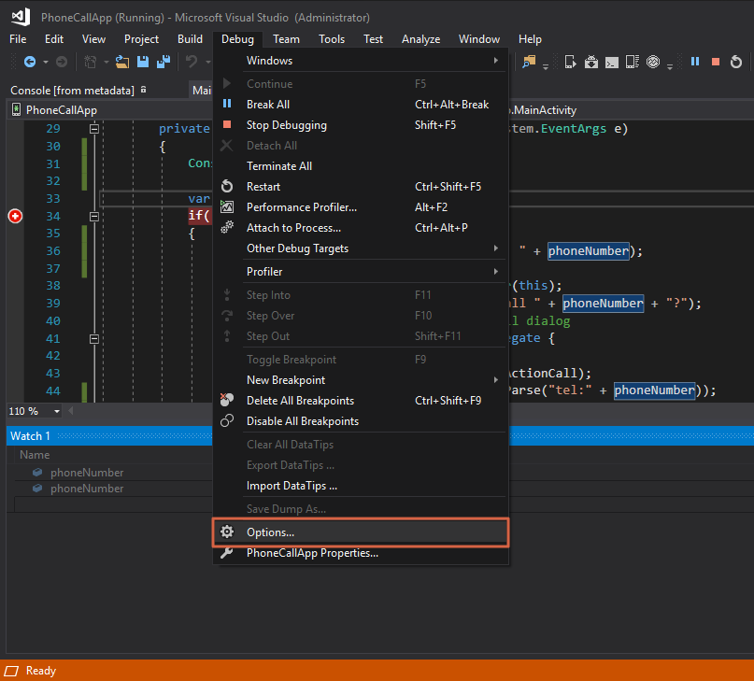
Task: Collapse the method outline at line 29
Action: click(x=94, y=128)
